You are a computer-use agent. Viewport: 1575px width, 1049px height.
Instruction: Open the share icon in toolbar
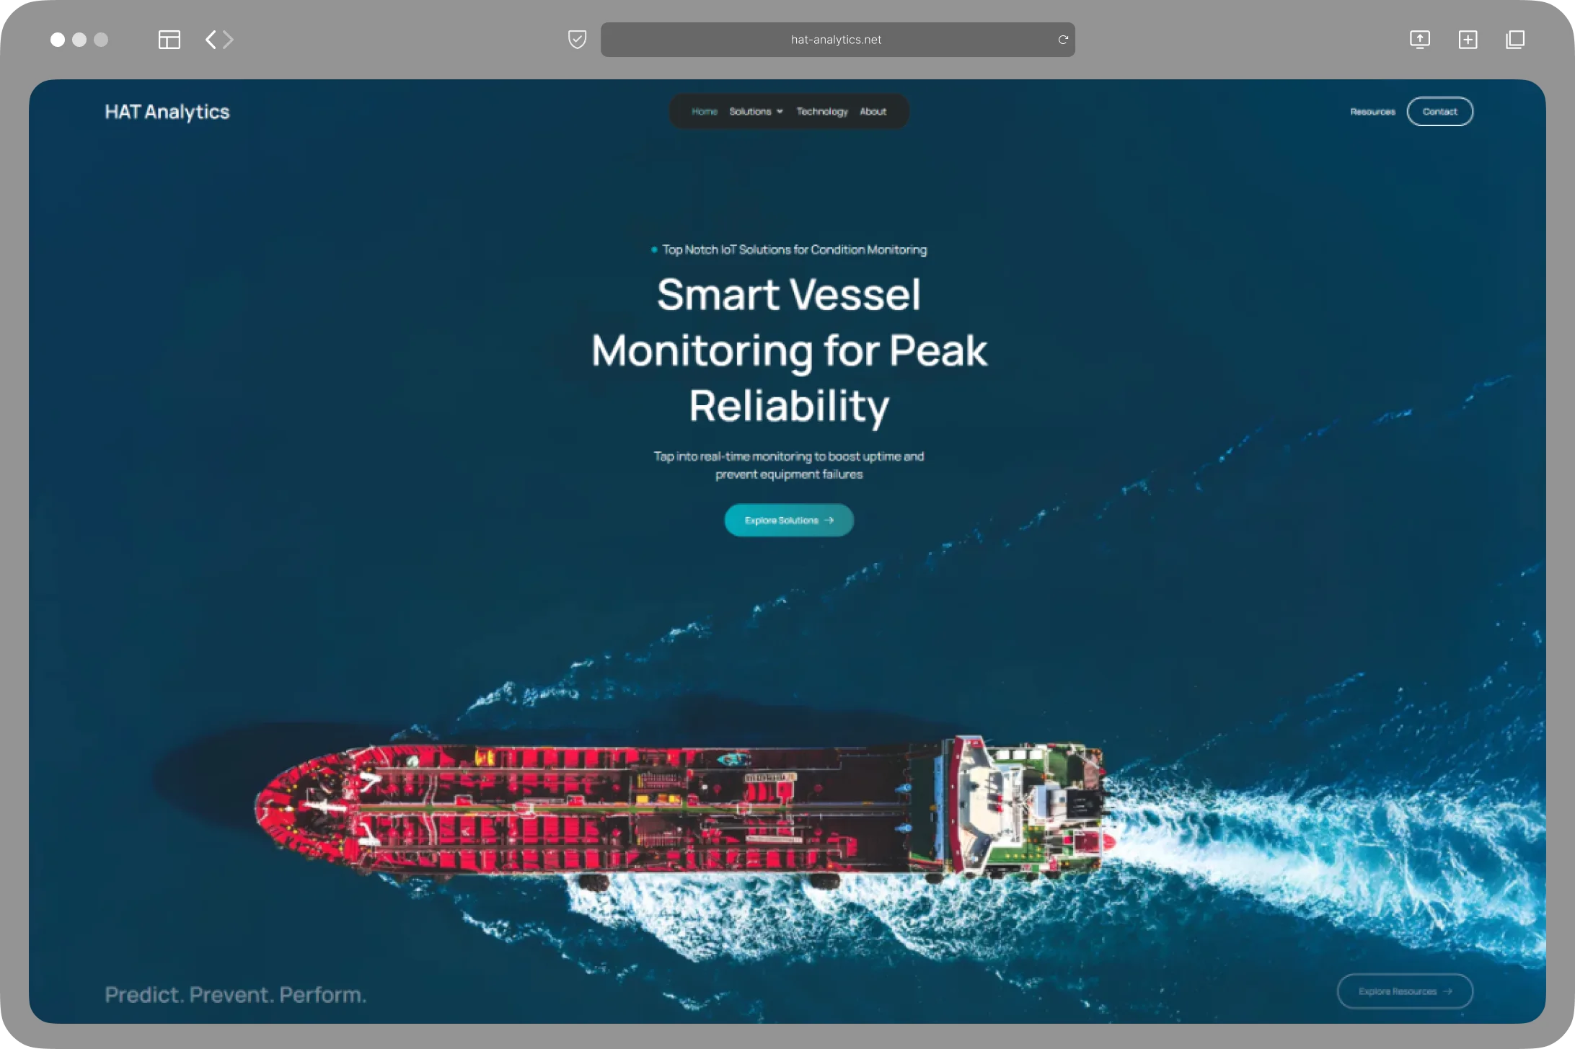(x=1420, y=40)
